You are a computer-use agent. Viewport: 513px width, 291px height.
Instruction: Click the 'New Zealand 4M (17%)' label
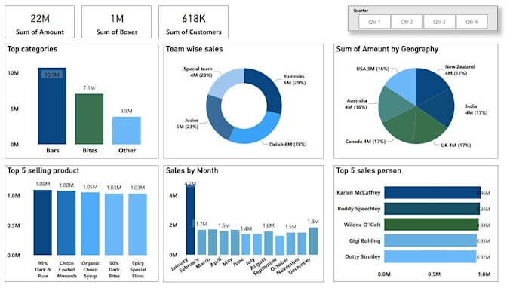click(459, 69)
